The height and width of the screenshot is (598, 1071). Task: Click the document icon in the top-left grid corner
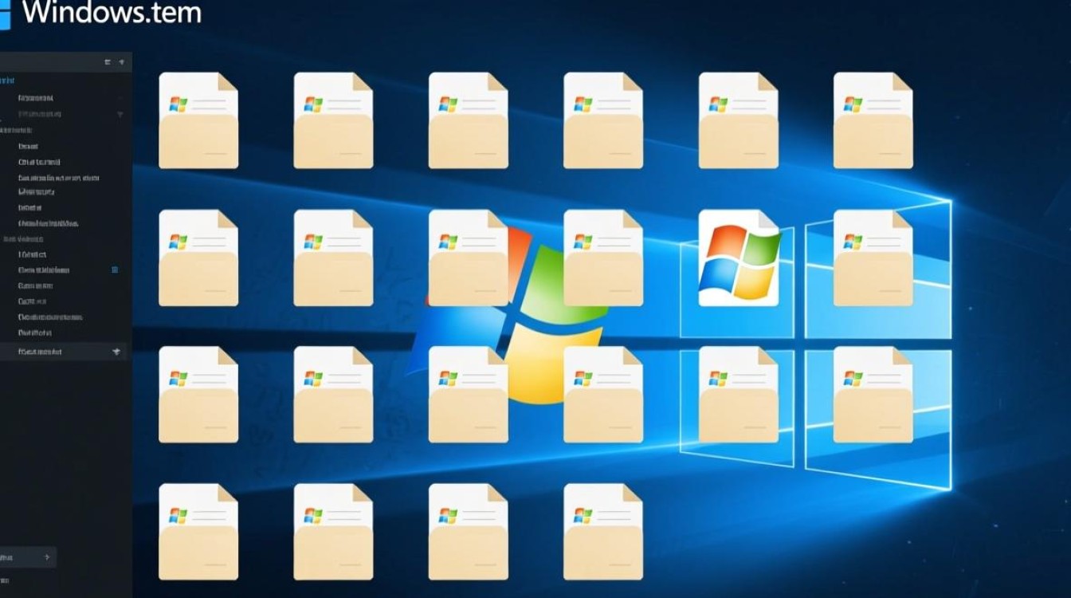pos(198,120)
